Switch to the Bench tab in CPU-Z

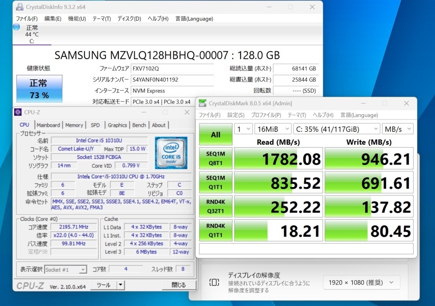[x=139, y=125]
